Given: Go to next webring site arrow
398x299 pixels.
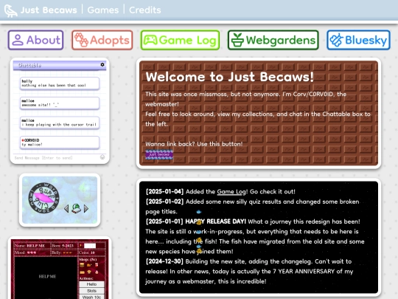Looking at the screenshot, I should pos(86,208).
